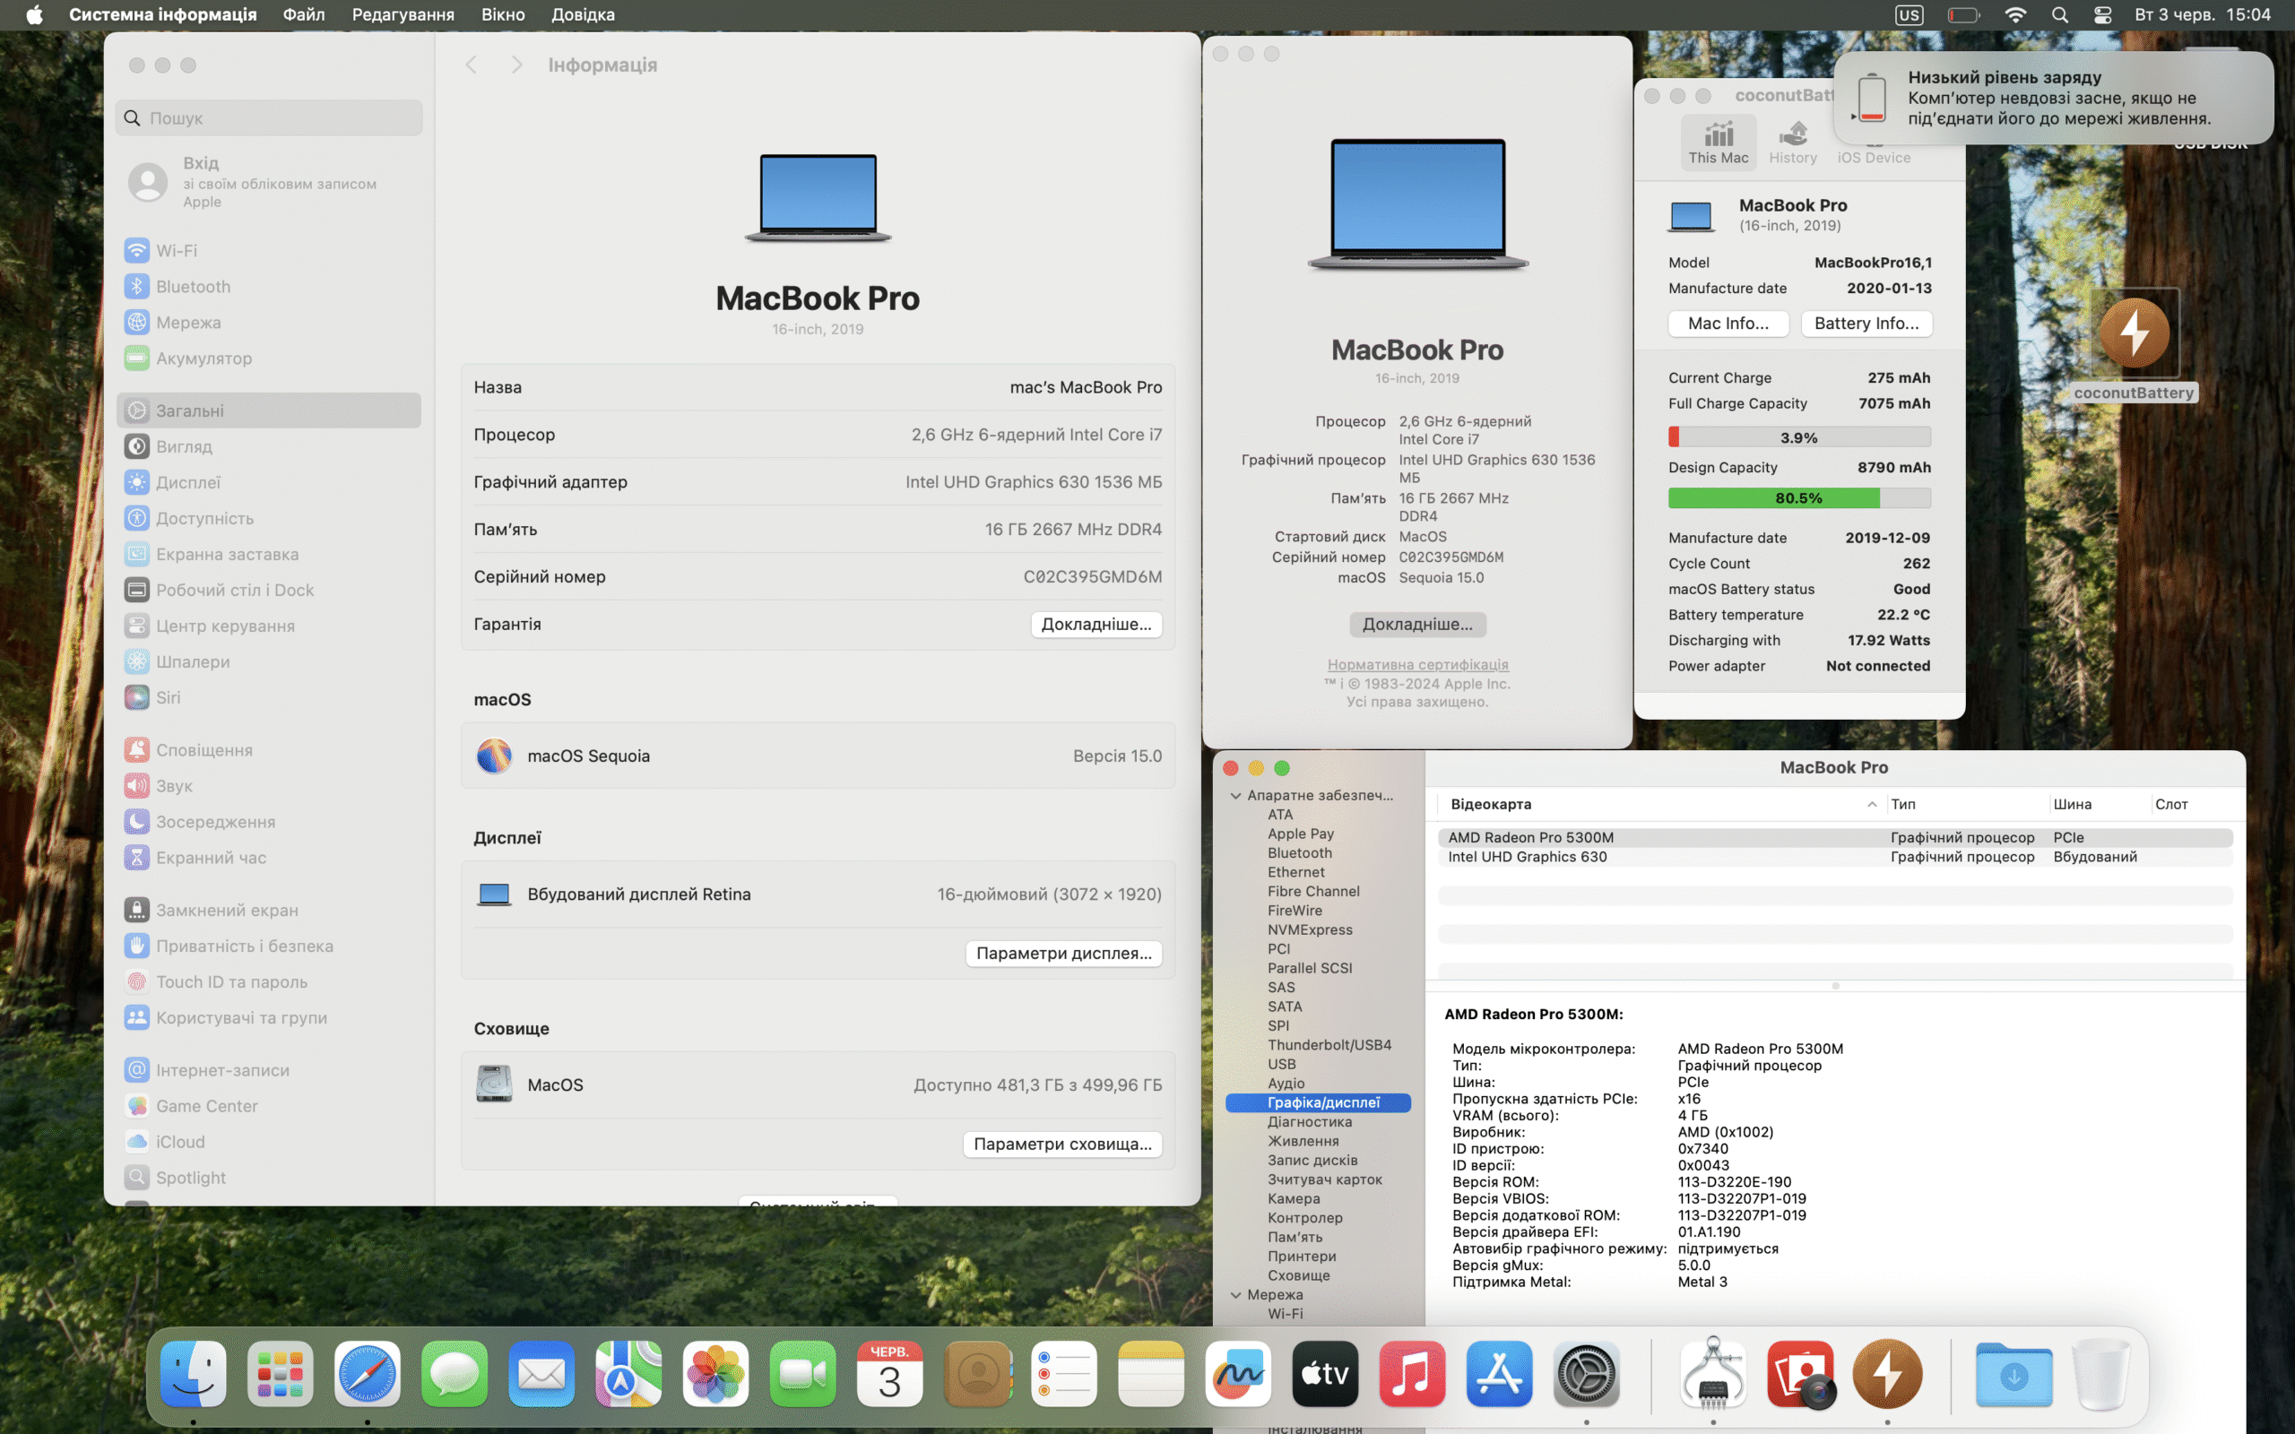The height and width of the screenshot is (1434, 2295).
Task: Open the coconutBattery desktop icon
Action: 2134,346
